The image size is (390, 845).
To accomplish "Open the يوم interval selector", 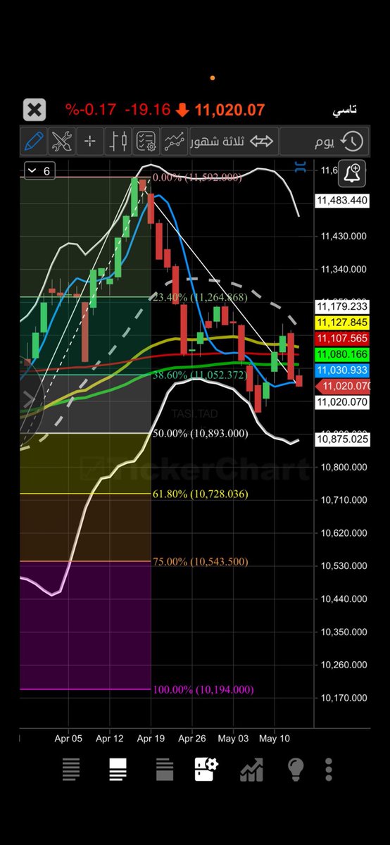I will click(x=324, y=142).
